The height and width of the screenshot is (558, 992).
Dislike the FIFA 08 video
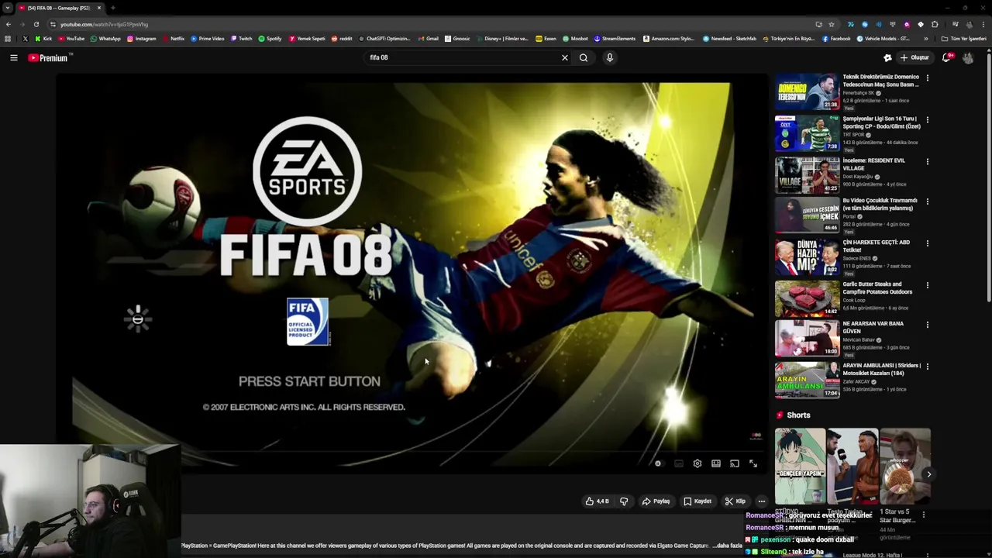click(624, 501)
